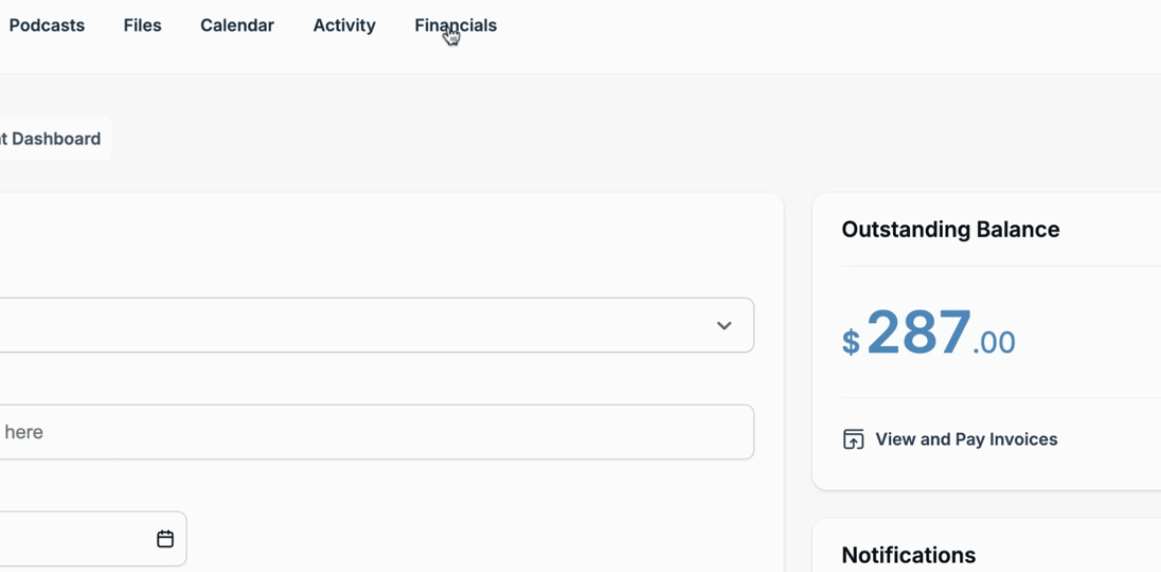Go to the Activity tab
Viewport: 1161px width, 572px height.
tap(344, 25)
